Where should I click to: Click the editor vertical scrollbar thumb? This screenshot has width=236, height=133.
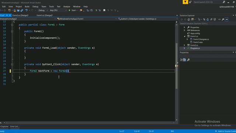click(177, 66)
